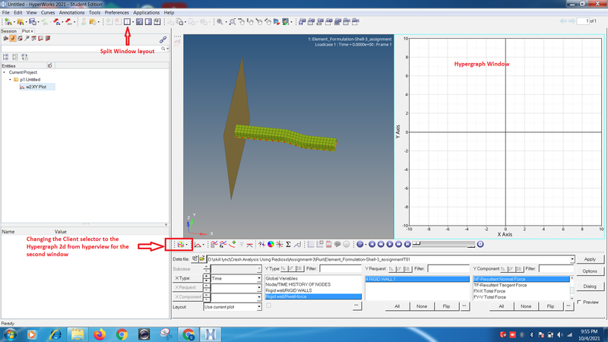Viewport: 608px width, 342px height.
Task: Click the coordinate info crosshair icon
Action: [280, 244]
